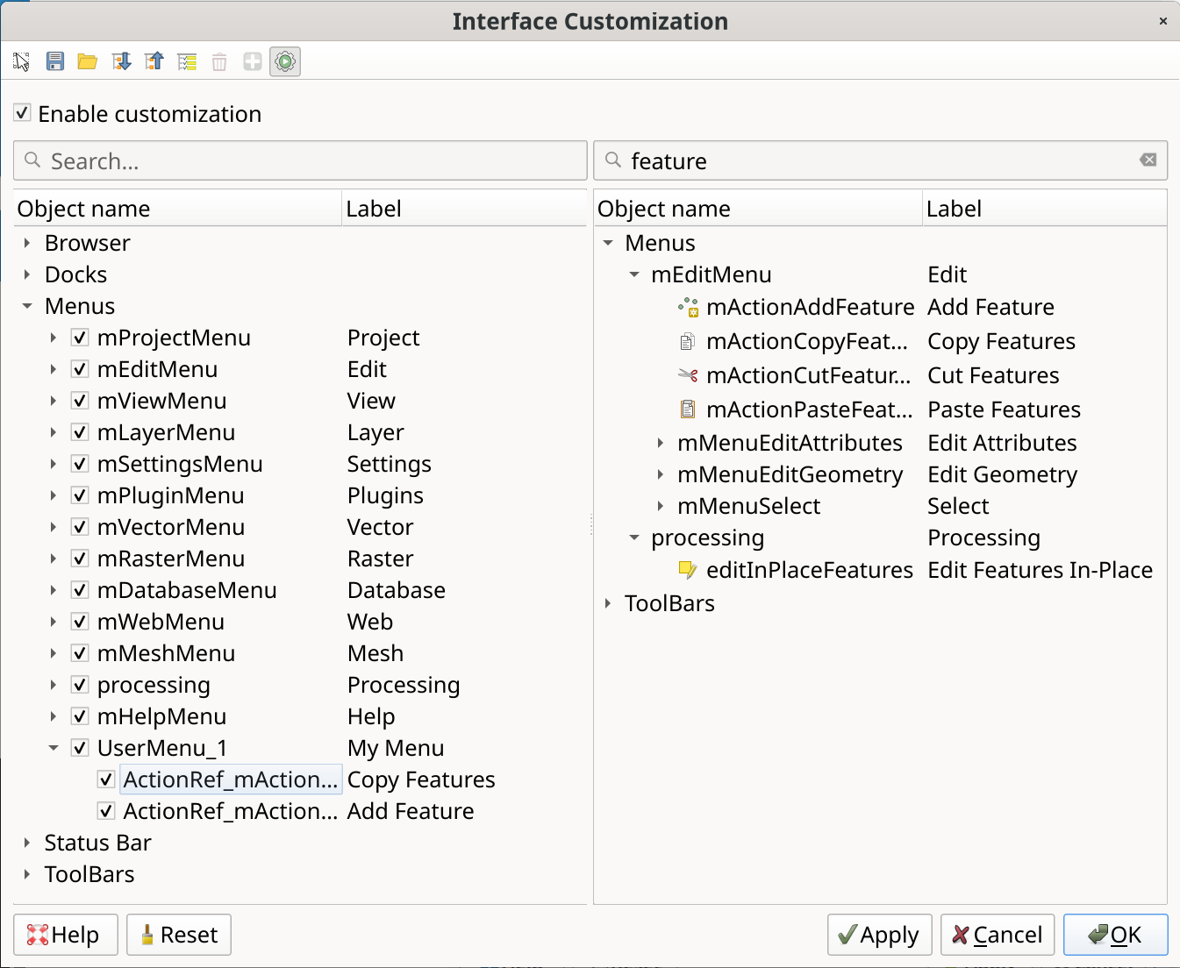Viewport: 1180px width, 968px height.
Task: Click the Apply button
Action: pyautogui.click(x=880, y=935)
